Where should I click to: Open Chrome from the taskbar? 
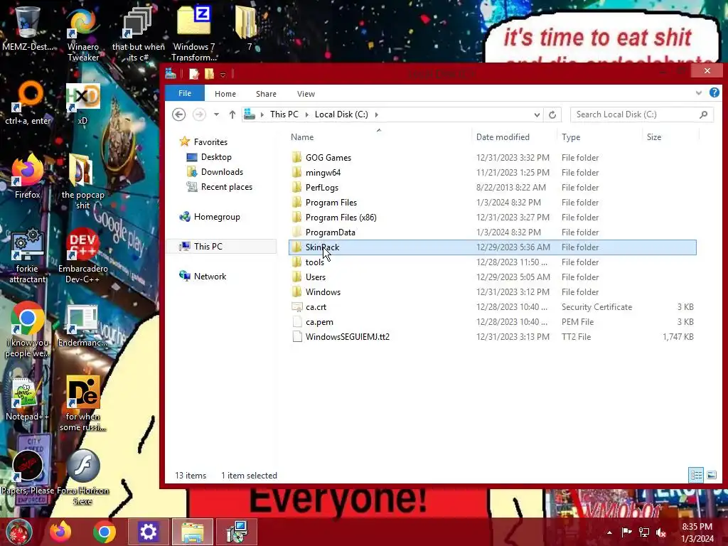(x=105, y=532)
